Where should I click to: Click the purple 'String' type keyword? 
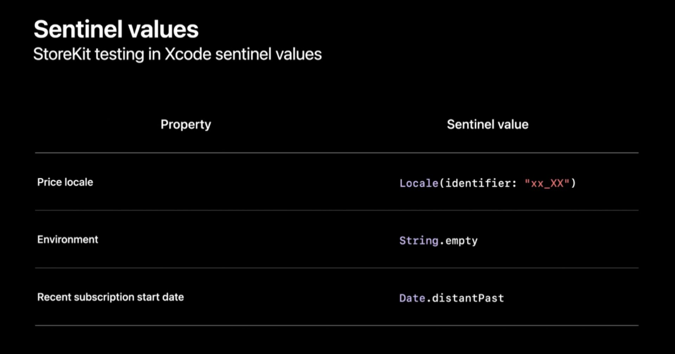[x=419, y=241]
